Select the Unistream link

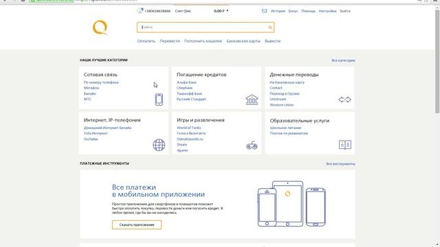278,99
